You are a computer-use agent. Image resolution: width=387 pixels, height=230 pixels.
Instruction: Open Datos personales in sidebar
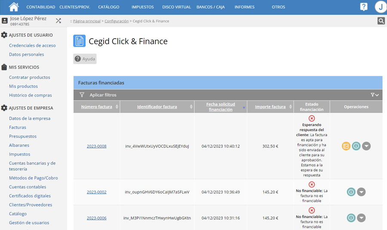(x=26, y=54)
